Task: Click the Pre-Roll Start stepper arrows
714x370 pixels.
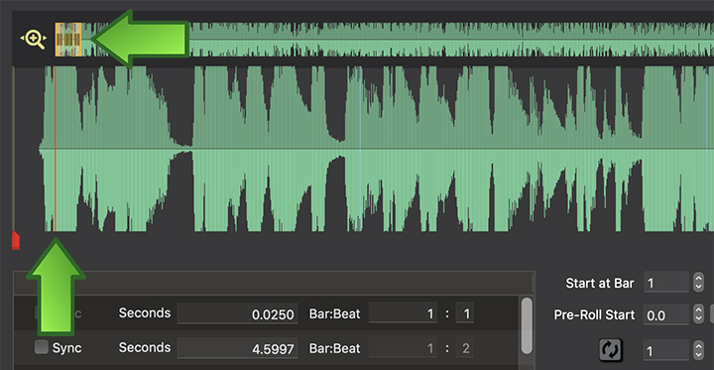Action: 698,314
